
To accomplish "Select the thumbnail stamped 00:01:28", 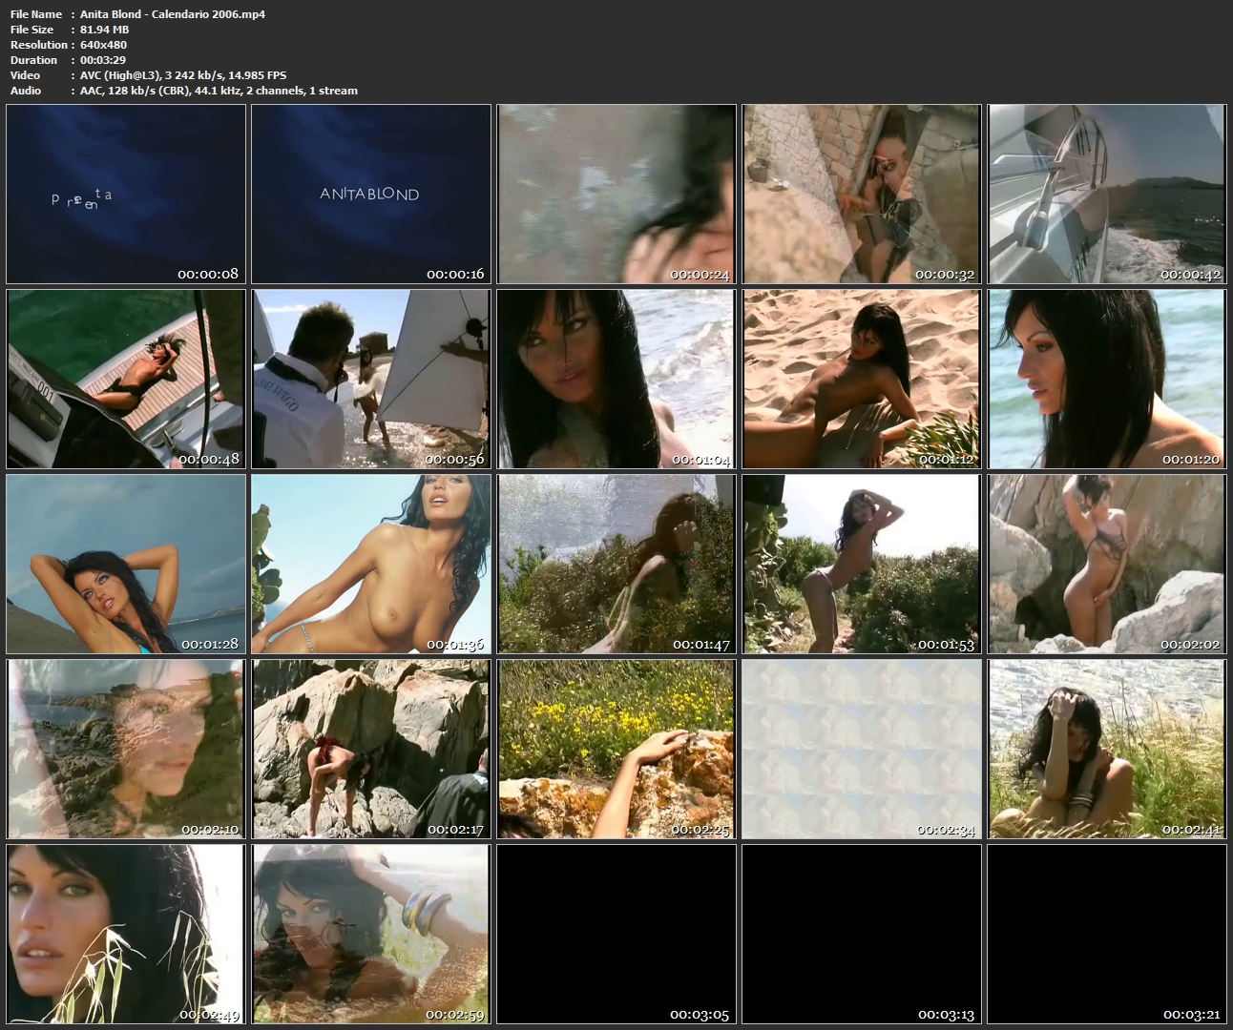I will click(x=126, y=564).
